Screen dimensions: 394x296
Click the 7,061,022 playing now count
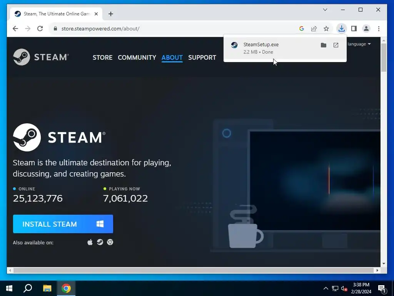point(125,198)
